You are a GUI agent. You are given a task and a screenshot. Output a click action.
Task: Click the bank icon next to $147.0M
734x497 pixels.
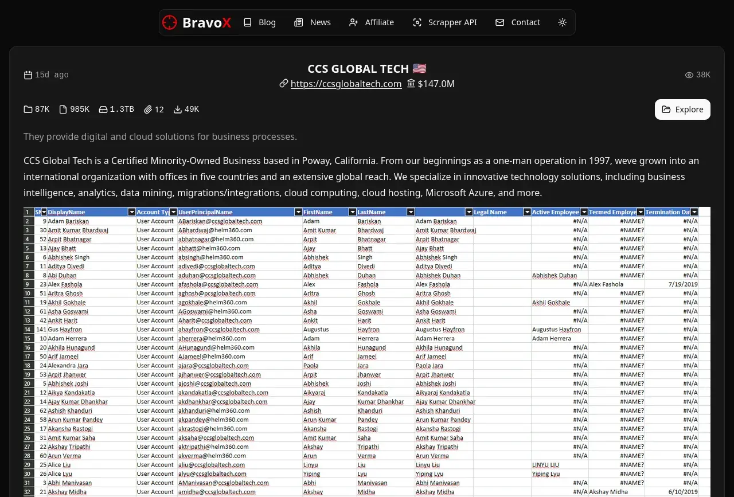411,84
